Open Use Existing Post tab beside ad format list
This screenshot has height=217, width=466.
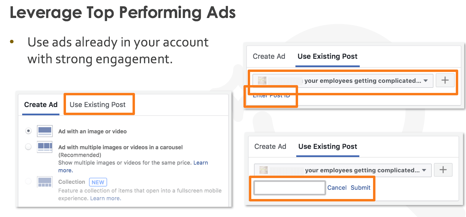(98, 105)
